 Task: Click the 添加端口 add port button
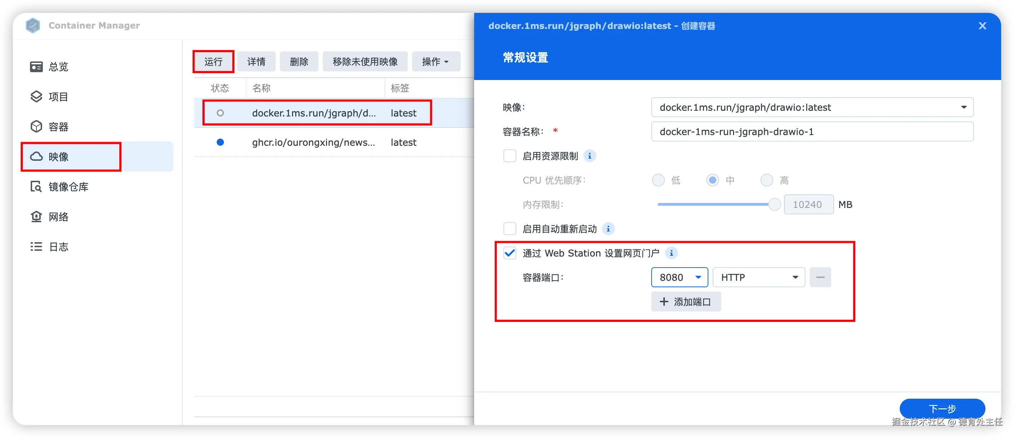tap(686, 302)
